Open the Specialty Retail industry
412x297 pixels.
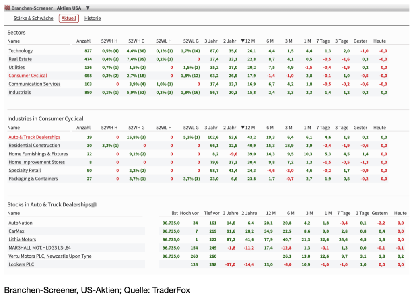(25, 170)
